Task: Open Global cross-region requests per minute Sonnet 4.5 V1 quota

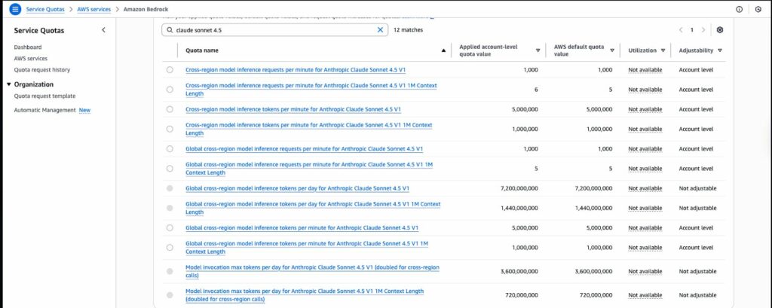Action: [x=305, y=148]
